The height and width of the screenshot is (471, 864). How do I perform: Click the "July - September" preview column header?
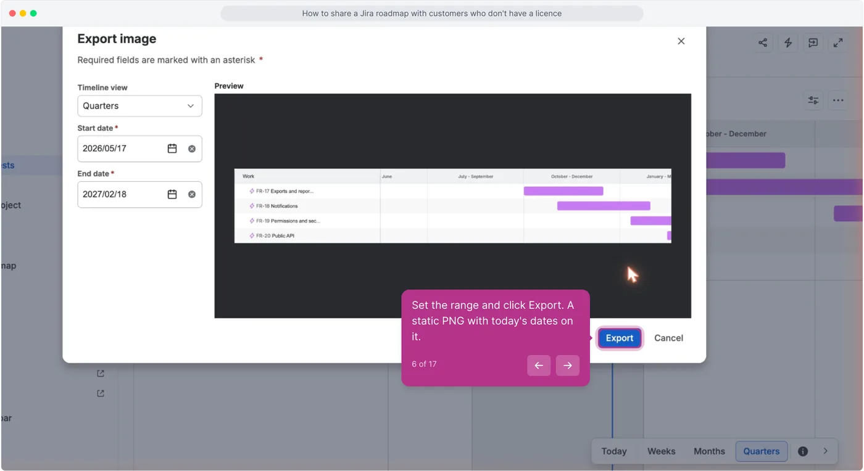pyautogui.click(x=476, y=176)
